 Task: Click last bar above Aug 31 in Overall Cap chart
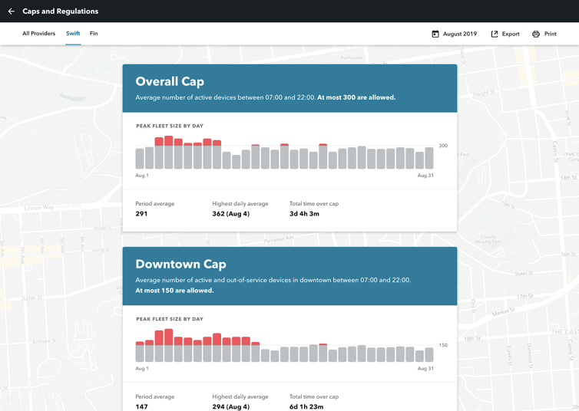point(429,158)
